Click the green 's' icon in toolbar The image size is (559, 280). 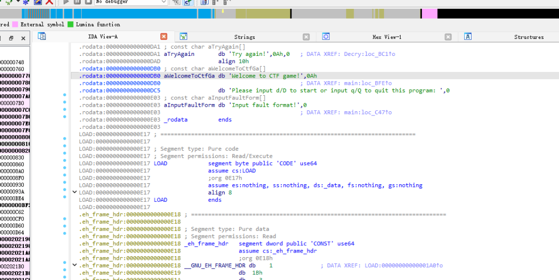point(9,2)
